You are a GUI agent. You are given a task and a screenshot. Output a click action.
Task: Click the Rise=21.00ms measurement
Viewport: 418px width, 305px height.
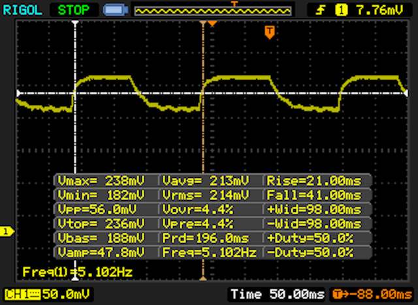(314, 181)
